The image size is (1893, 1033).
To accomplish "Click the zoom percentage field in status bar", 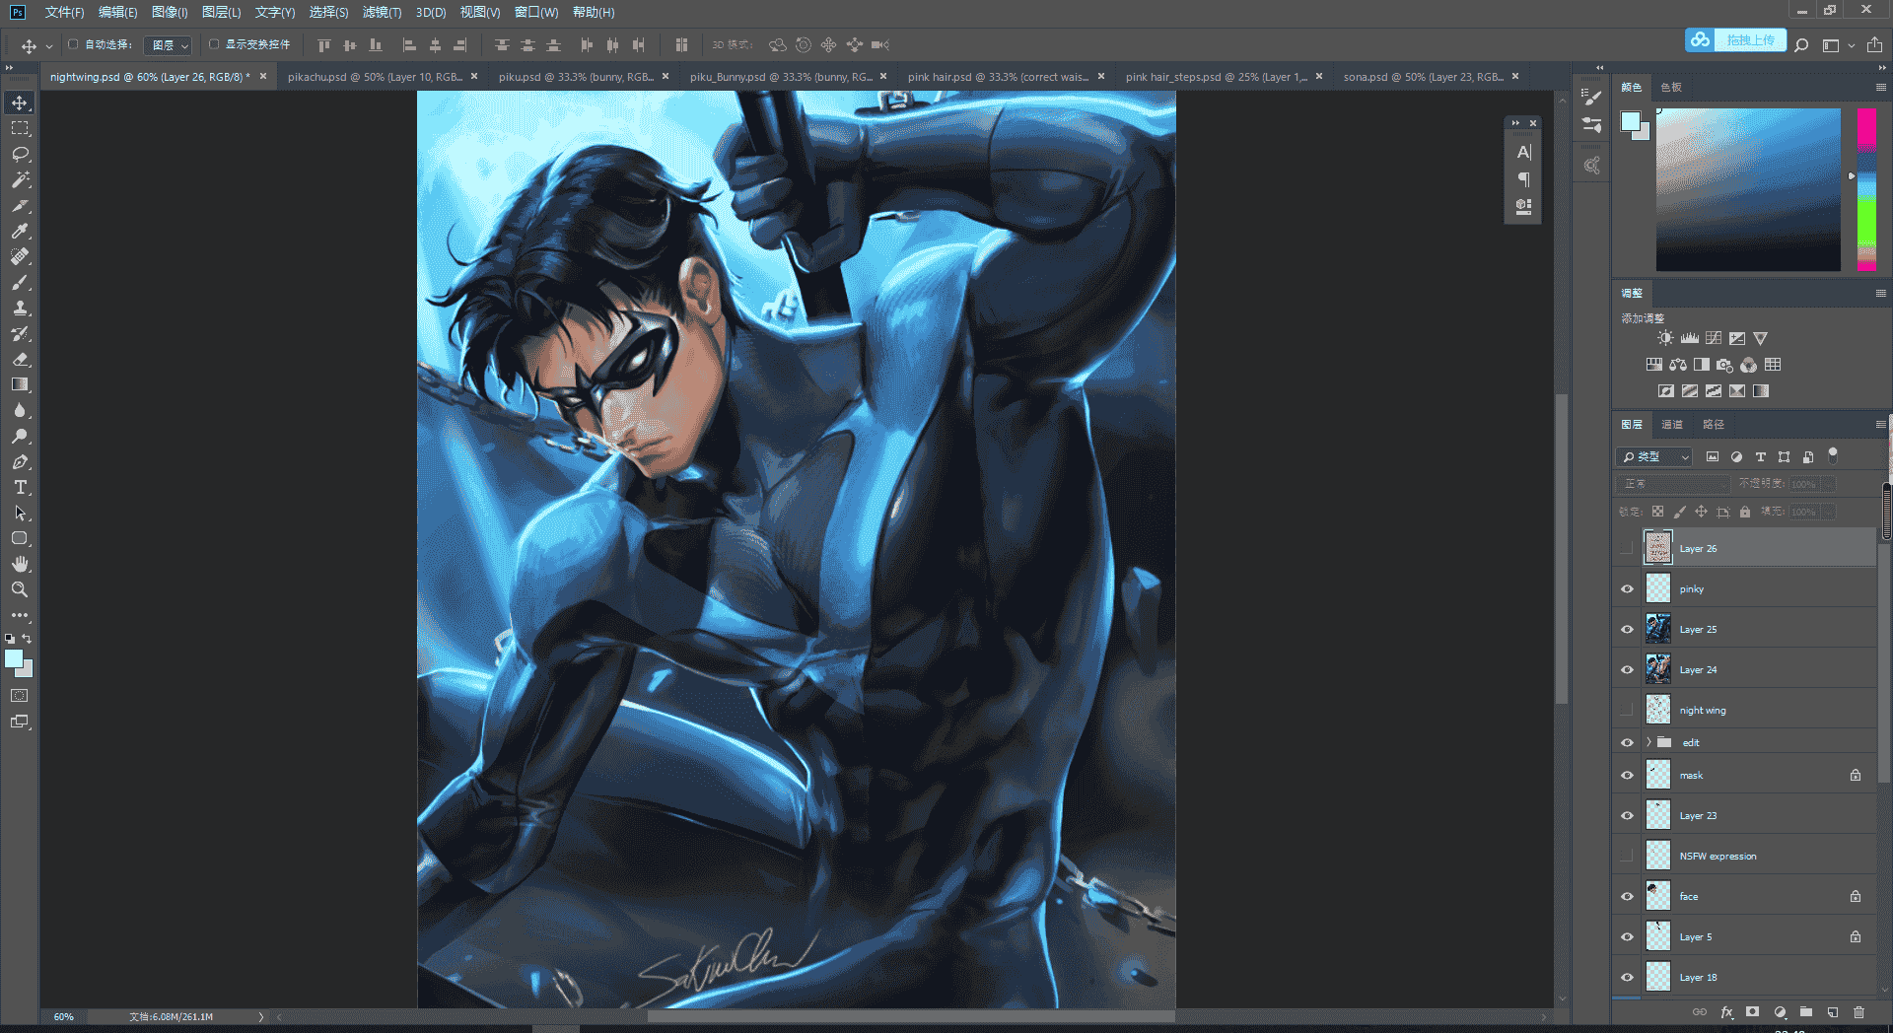I will tap(64, 1016).
